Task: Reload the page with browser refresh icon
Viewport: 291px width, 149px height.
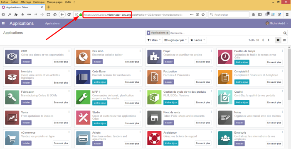Action: tap(69, 14)
